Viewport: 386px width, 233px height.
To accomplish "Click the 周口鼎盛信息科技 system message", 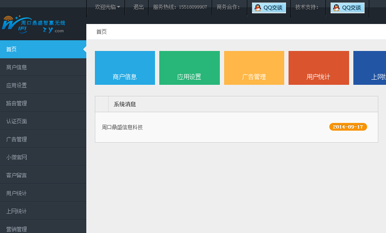I will 122,127.
